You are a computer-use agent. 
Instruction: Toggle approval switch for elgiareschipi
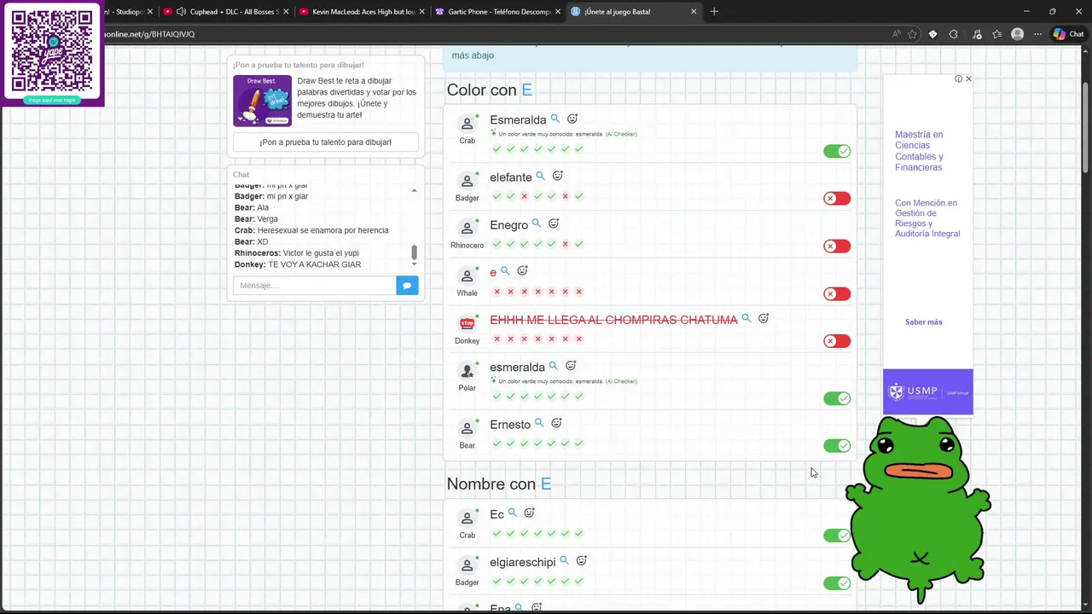(x=837, y=583)
